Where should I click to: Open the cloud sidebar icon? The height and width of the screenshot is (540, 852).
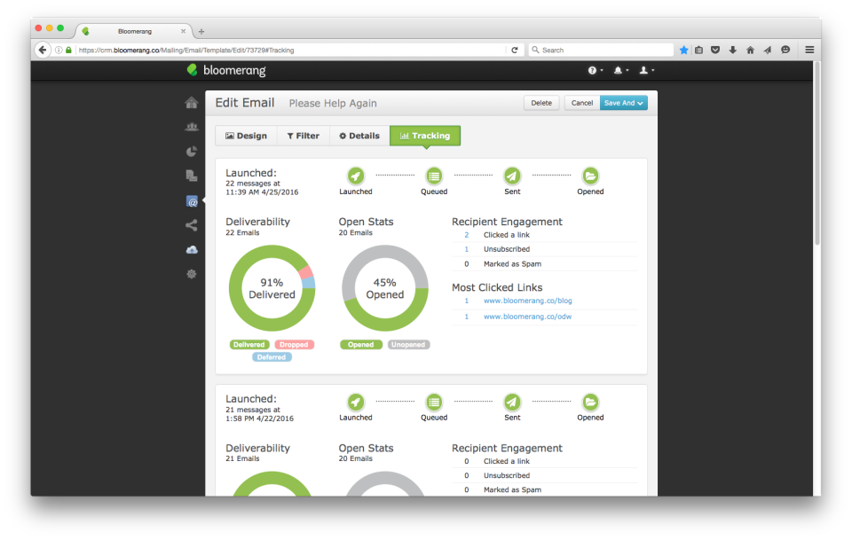pos(192,250)
